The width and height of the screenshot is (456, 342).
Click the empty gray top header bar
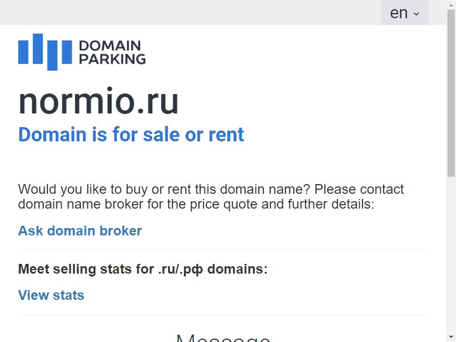click(x=190, y=13)
